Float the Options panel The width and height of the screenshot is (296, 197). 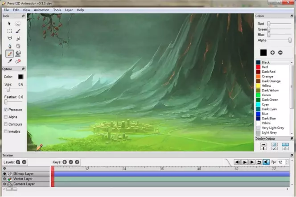click(24, 69)
